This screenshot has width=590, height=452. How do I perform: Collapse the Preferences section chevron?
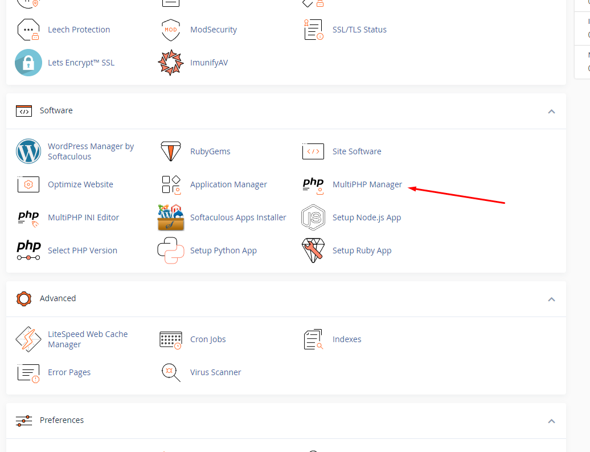tap(551, 421)
